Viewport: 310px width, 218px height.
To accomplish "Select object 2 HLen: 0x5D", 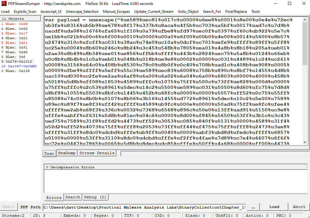I will pyautogui.click(x=14, y=29).
